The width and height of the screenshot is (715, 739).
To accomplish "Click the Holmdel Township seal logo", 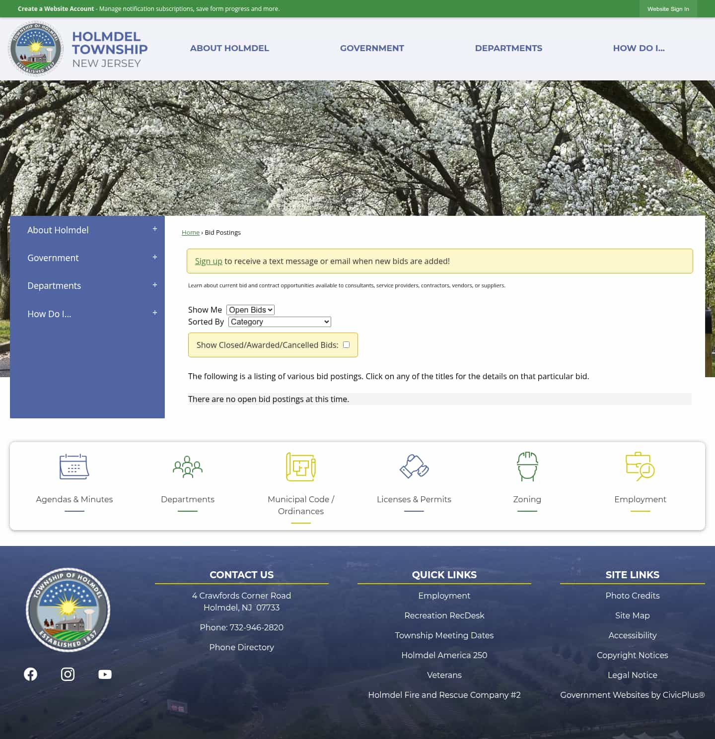I will pos(35,48).
